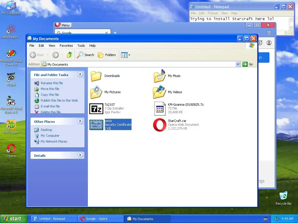Open the My Computer desktop icon
The height and width of the screenshot is (223, 298).
pos(11,8)
